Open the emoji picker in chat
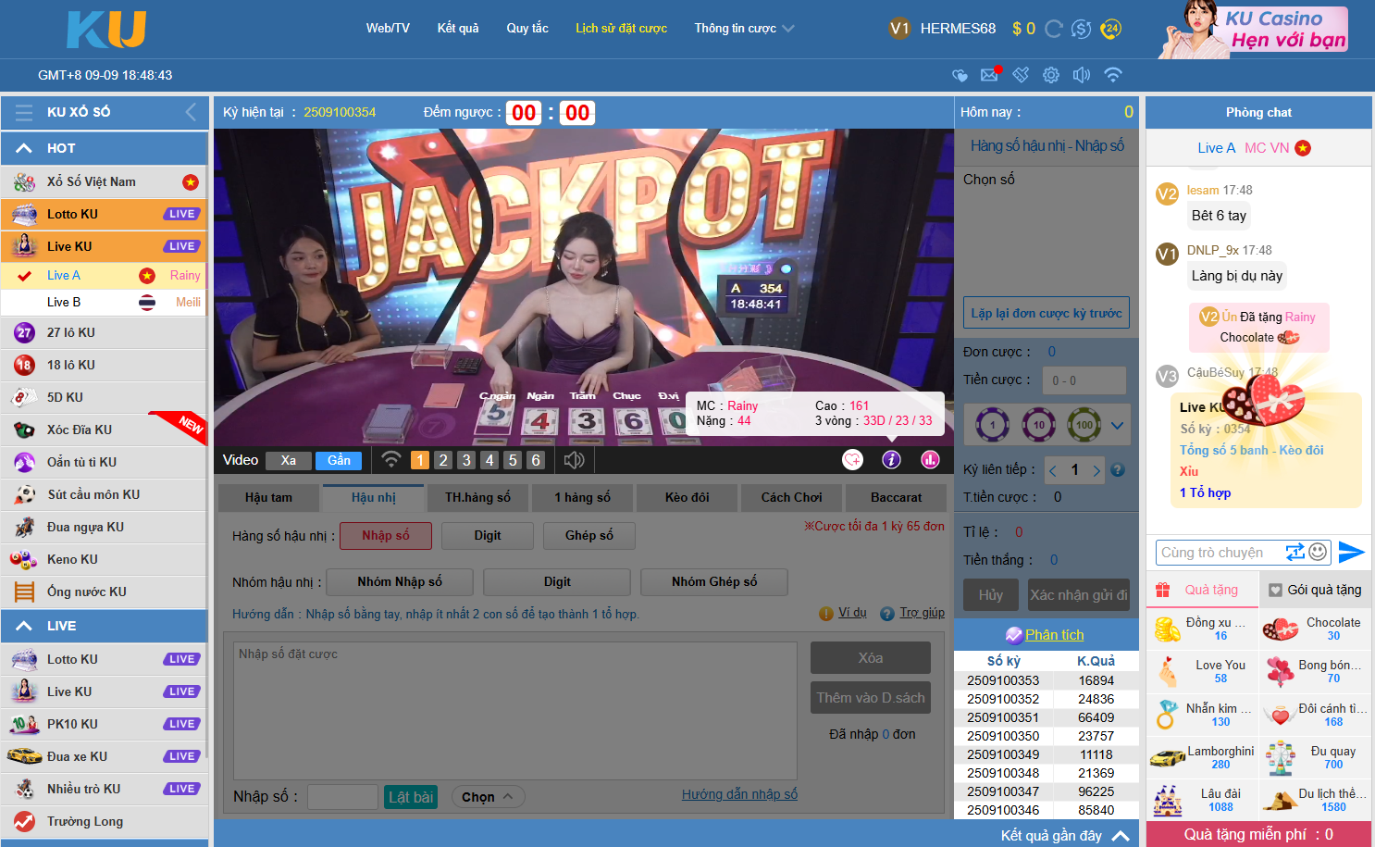Viewport: 1375px width, 847px height. pyautogui.click(x=1319, y=553)
